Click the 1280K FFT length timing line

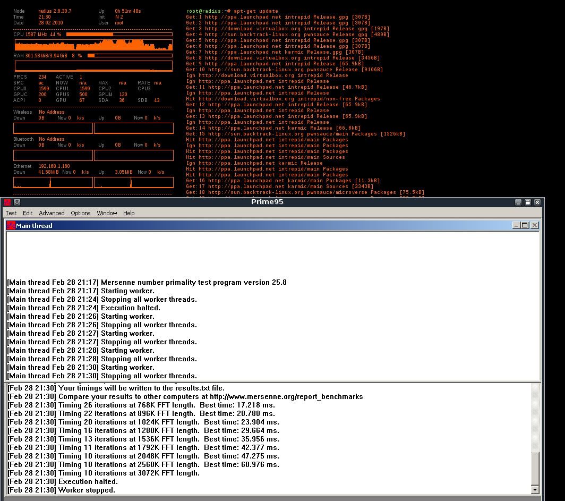point(143,430)
